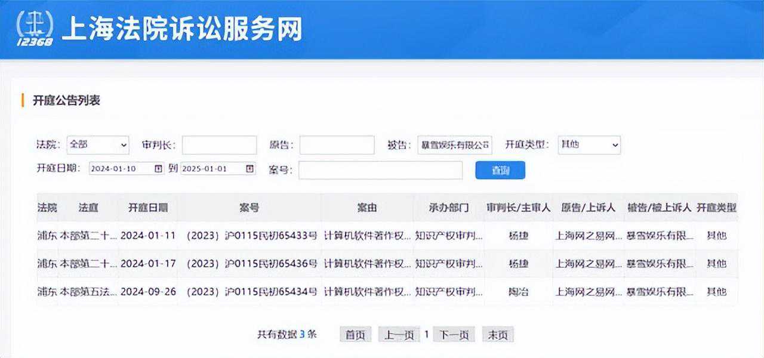Click 下一页 next page button
The width and height of the screenshot is (764, 358).
454,335
